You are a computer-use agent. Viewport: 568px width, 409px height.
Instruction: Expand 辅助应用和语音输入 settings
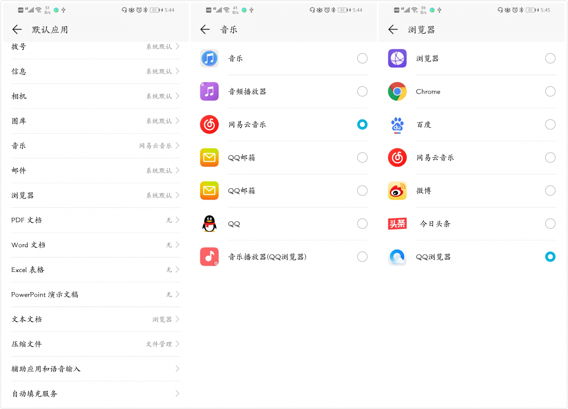click(x=95, y=369)
